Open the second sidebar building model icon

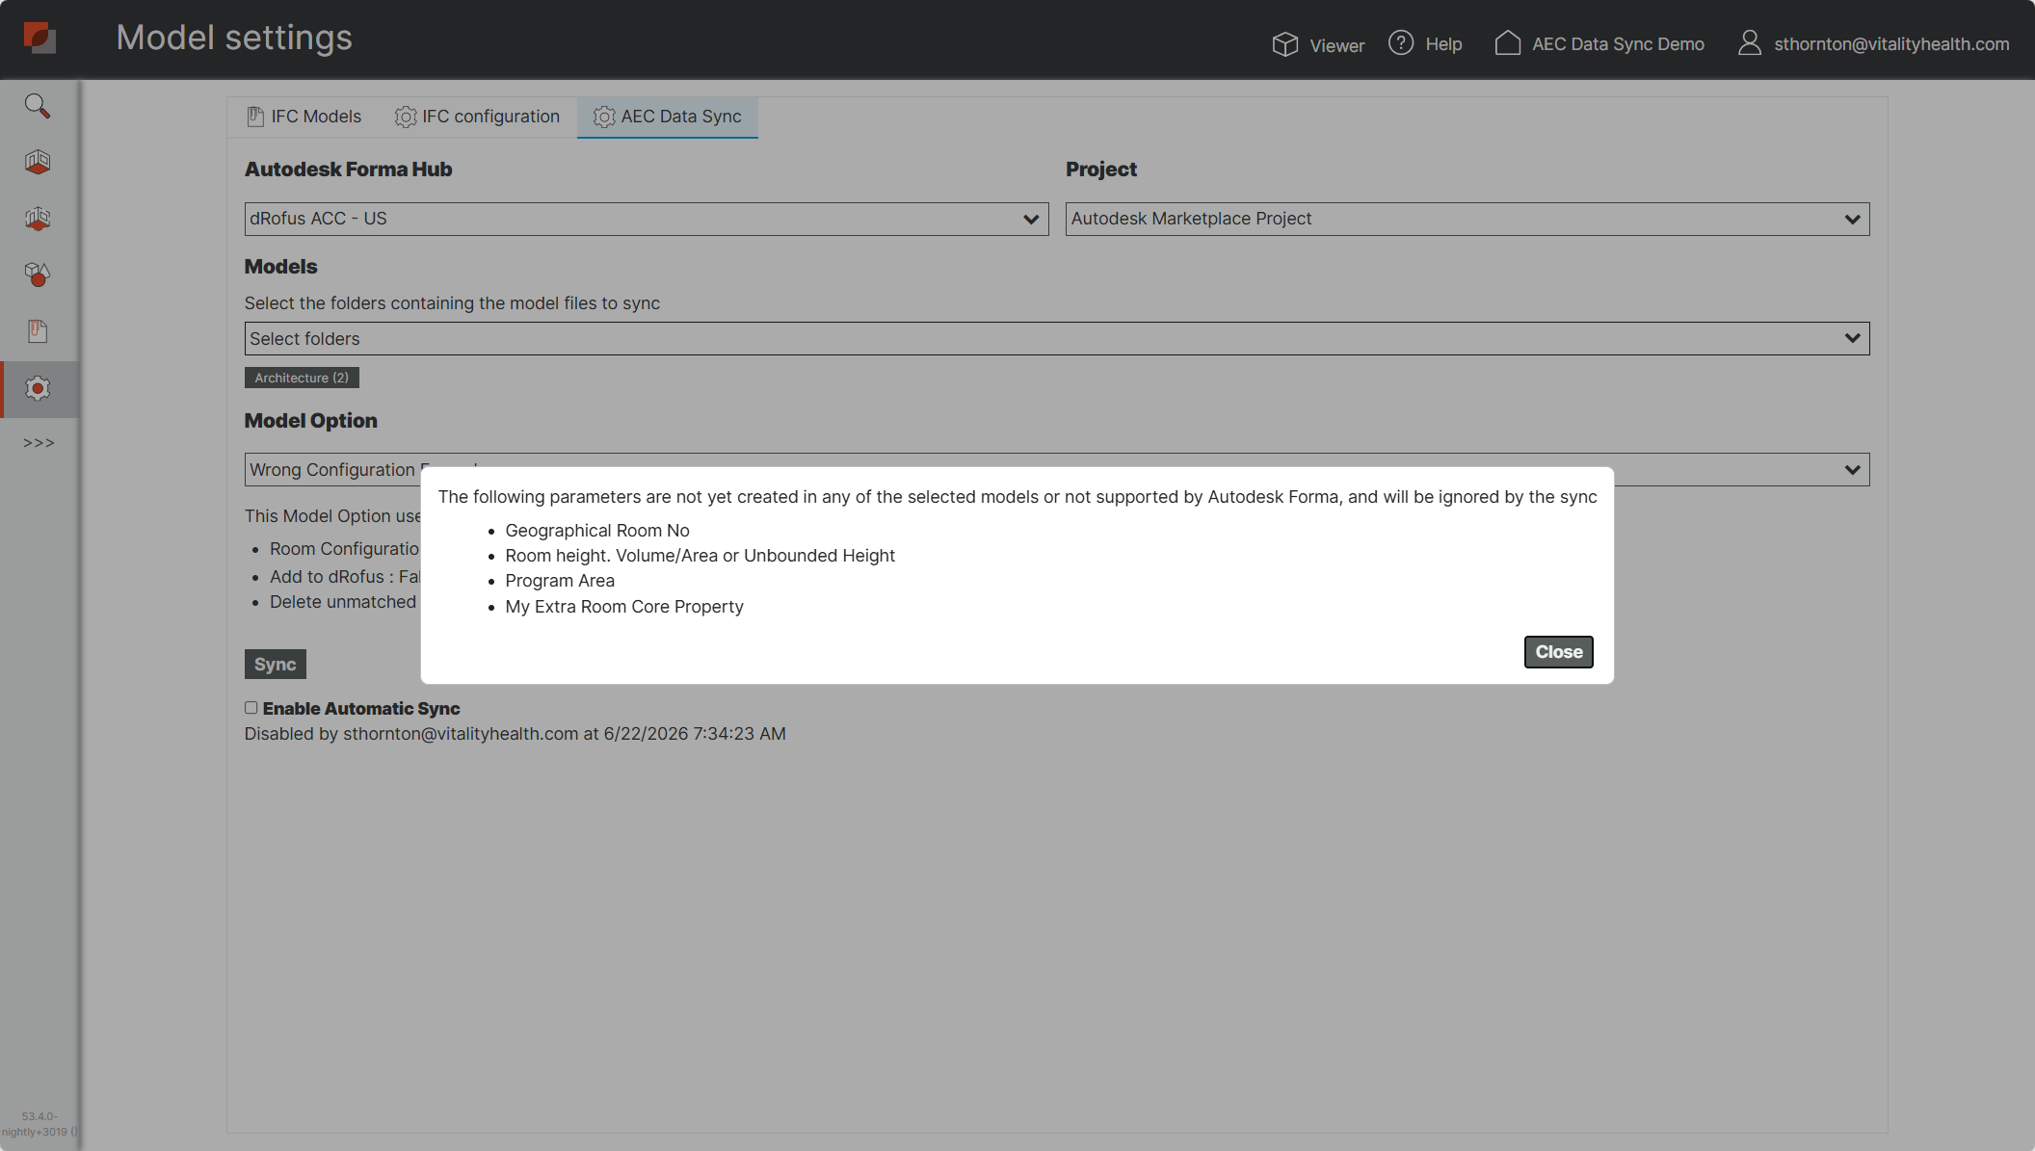pos(38,162)
